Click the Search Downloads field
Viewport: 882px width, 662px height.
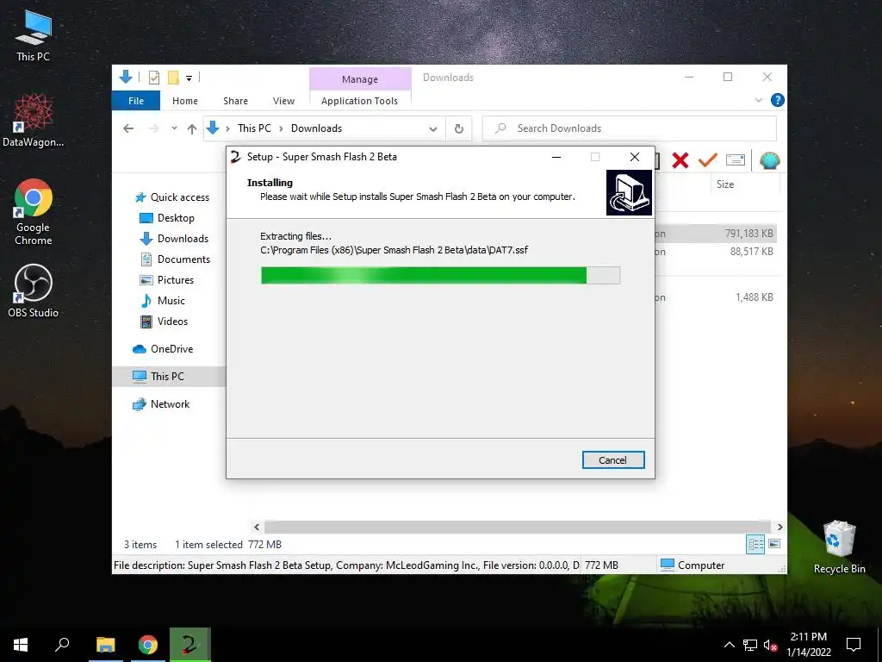click(x=630, y=128)
